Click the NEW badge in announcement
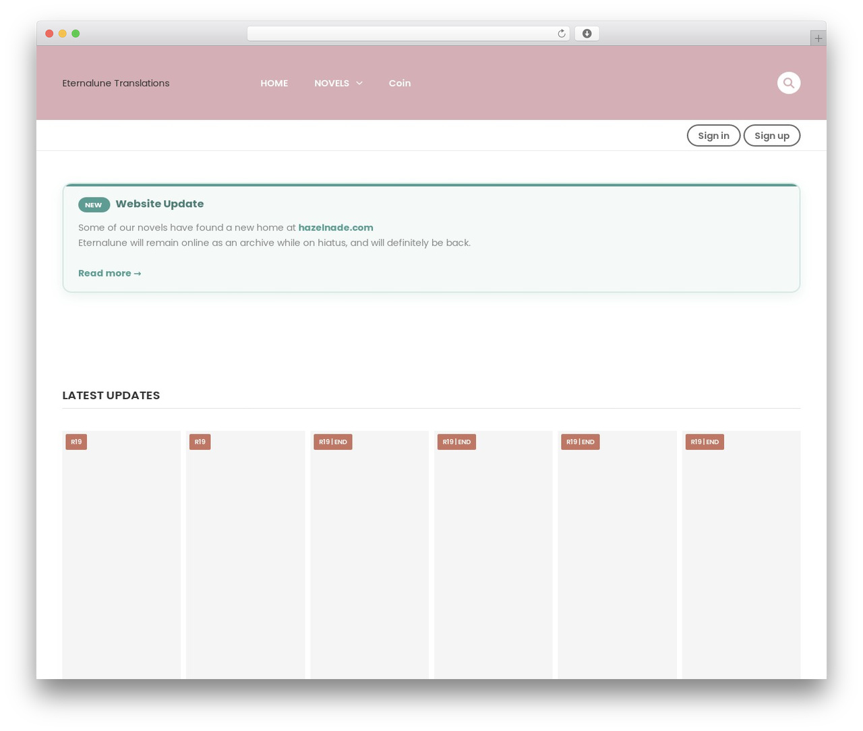Viewport: 863px width, 731px height. click(94, 205)
